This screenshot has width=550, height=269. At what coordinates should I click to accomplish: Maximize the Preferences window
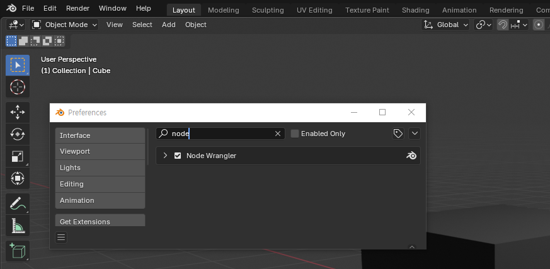click(382, 112)
